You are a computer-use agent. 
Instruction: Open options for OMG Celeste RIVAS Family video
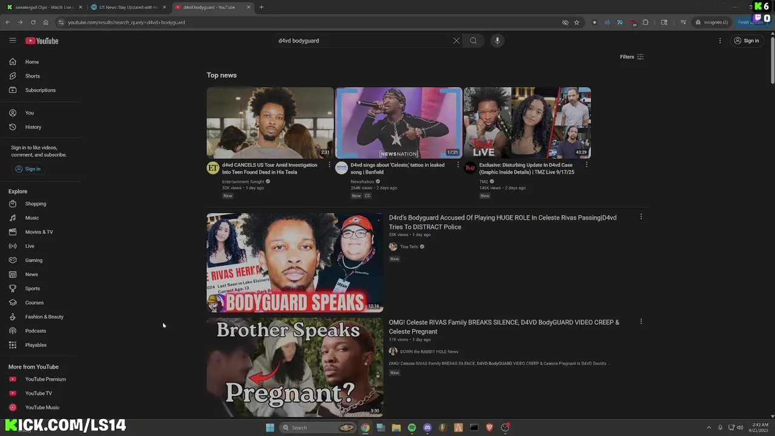pos(641,322)
